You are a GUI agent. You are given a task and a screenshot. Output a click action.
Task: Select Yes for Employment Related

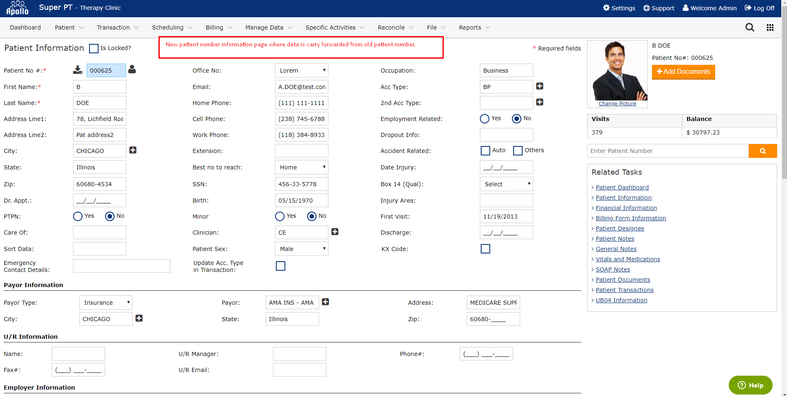click(x=484, y=119)
